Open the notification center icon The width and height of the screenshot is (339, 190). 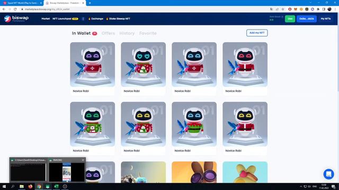[x=333, y=186]
